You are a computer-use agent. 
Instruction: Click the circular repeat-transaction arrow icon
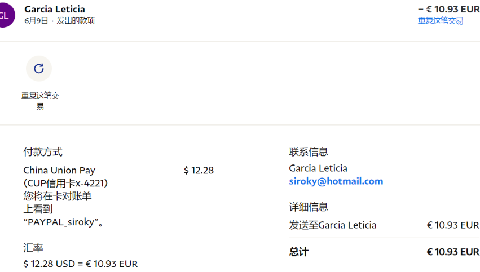39,69
